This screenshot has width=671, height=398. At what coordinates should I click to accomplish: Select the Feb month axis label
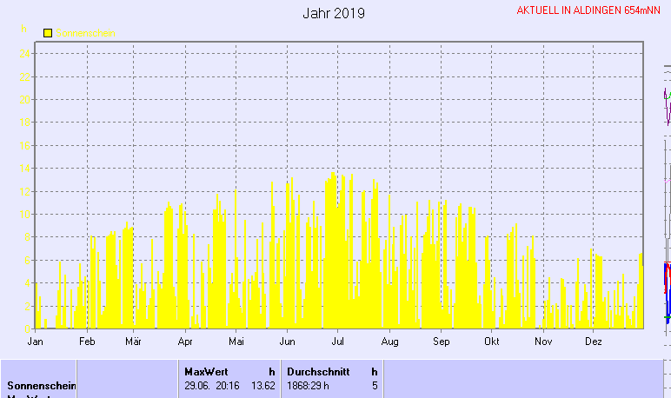86,342
